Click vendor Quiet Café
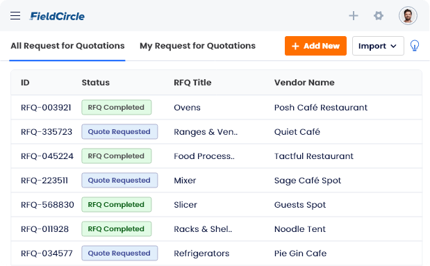430x266 pixels. tap(297, 132)
